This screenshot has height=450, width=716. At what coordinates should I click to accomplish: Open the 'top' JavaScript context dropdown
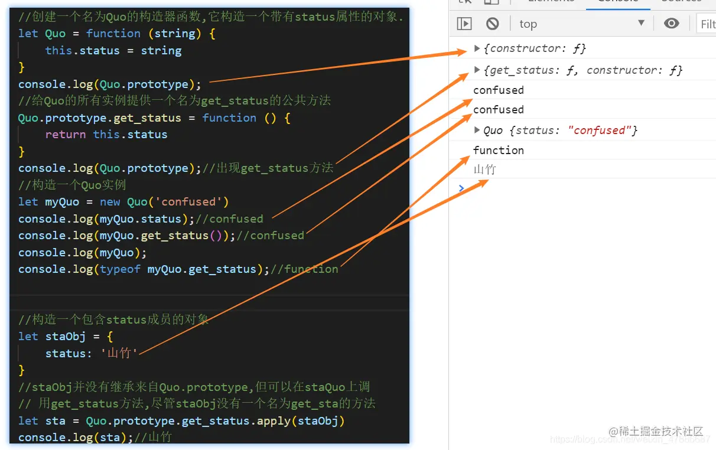581,24
